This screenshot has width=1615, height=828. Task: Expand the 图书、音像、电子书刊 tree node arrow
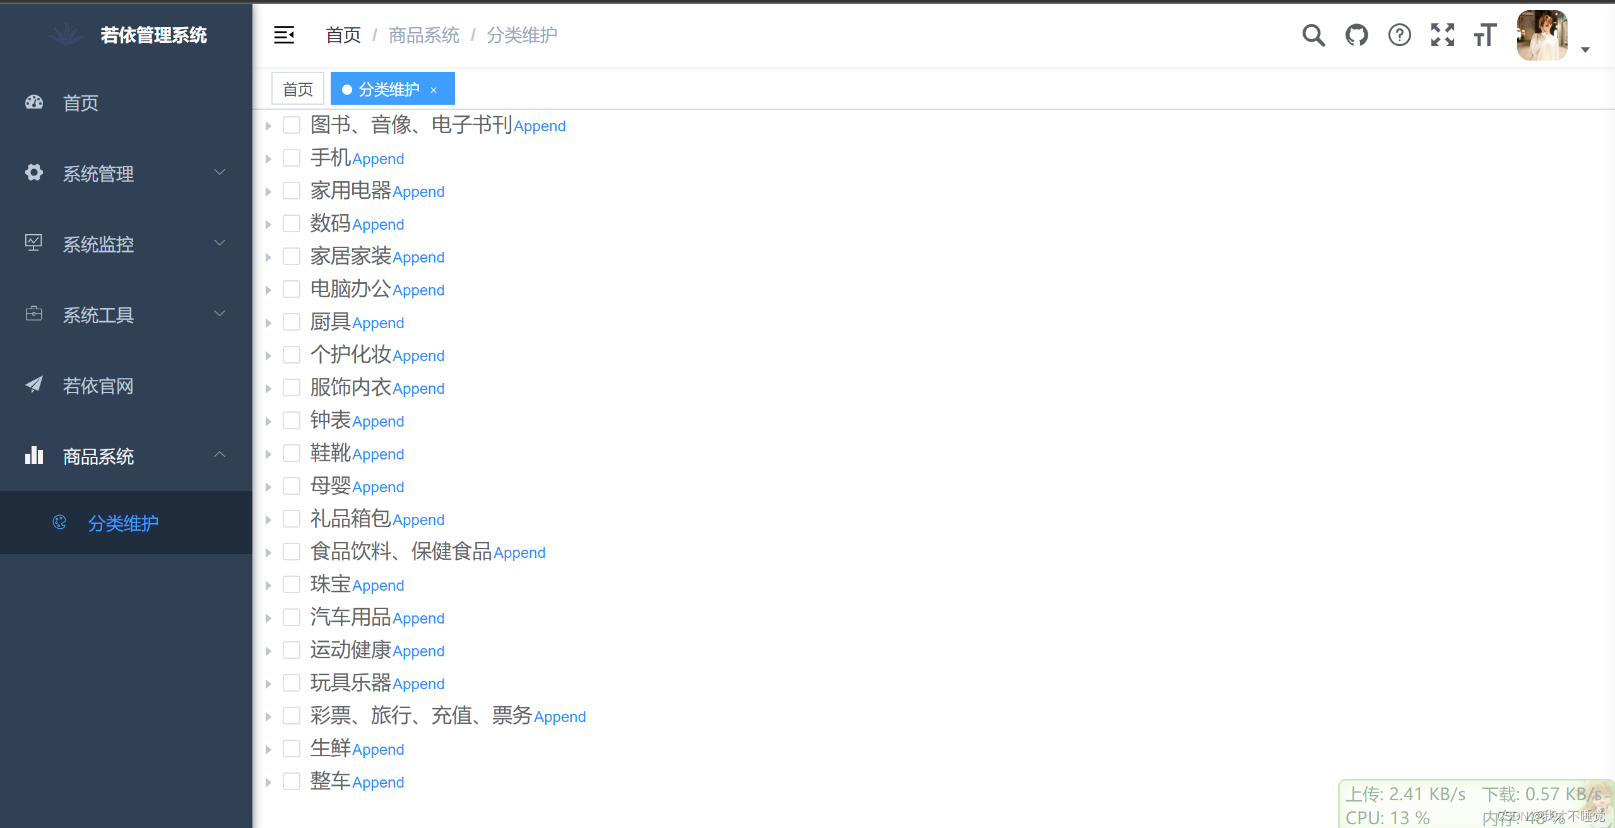[268, 126]
